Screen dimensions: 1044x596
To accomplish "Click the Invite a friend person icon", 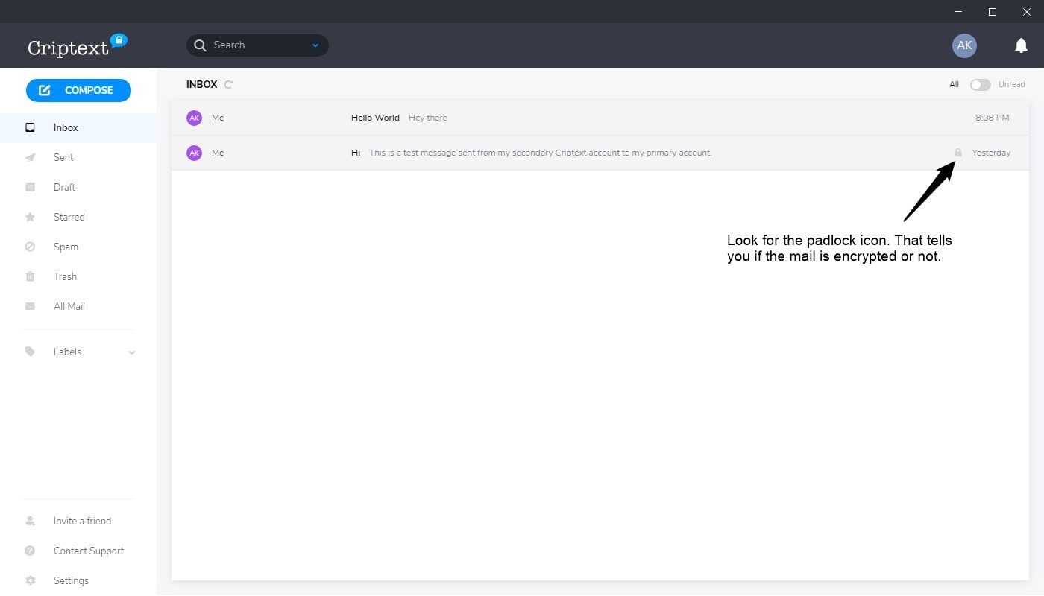I will tap(30, 521).
